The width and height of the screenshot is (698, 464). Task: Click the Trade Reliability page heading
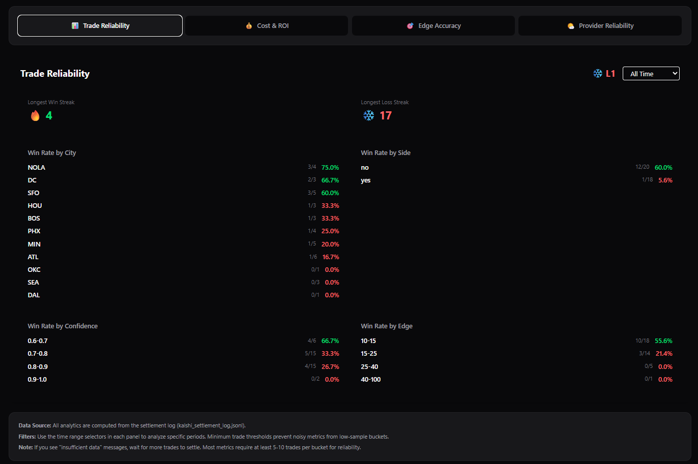[55, 73]
